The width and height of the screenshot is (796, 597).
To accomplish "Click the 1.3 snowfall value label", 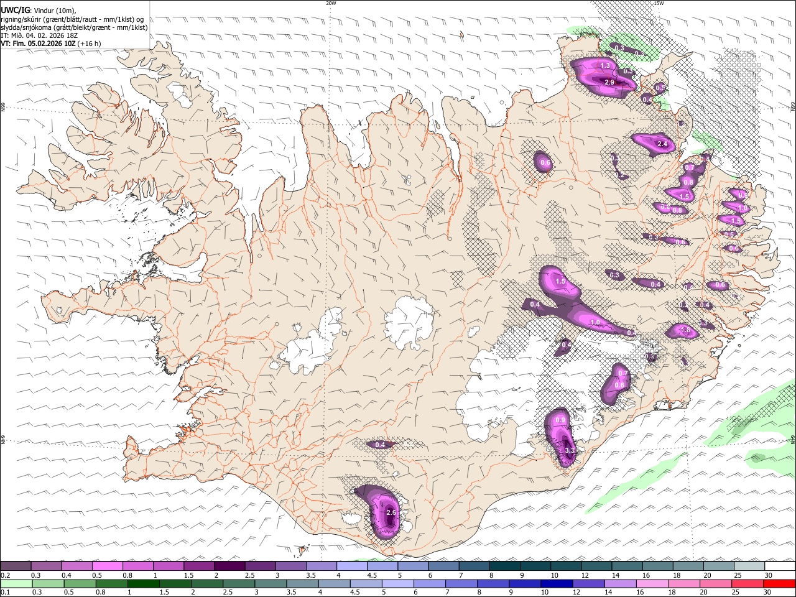I will [605, 65].
